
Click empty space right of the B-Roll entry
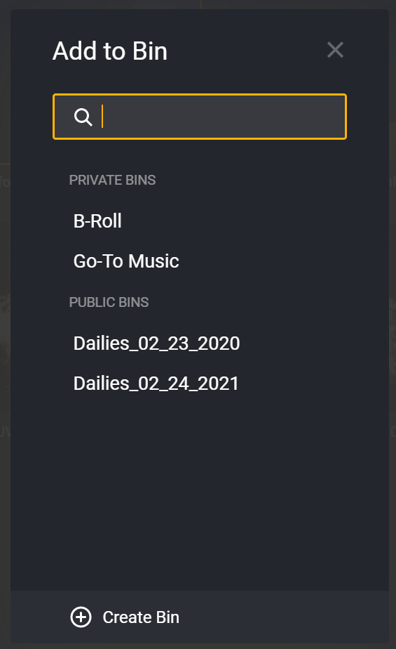pos(247,221)
